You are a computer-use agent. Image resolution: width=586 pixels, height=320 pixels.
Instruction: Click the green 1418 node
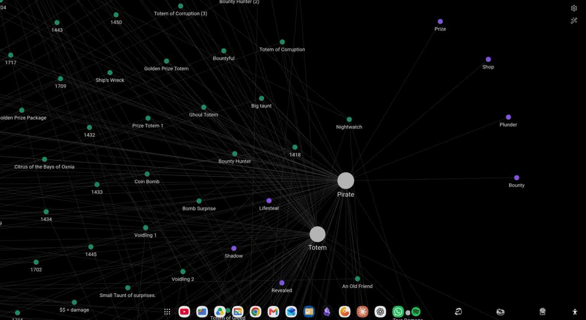(295, 147)
